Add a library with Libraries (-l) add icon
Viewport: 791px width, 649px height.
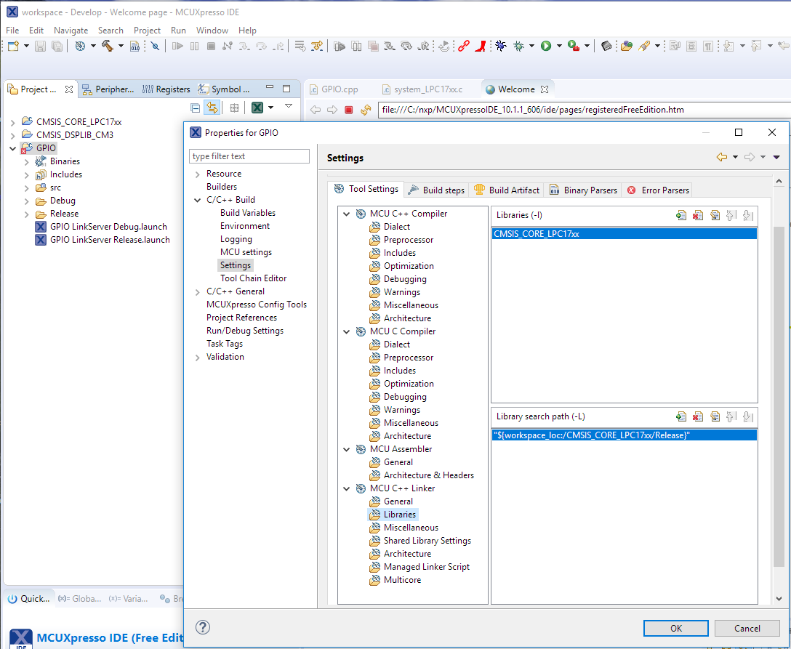[681, 215]
